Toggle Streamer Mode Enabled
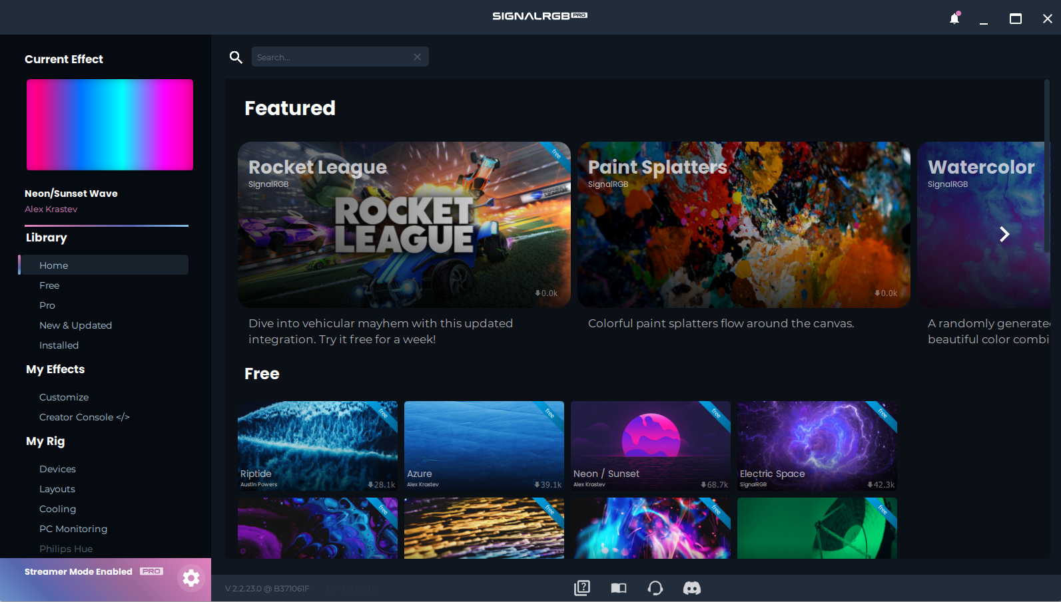This screenshot has width=1061, height=602. coord(79,572)
